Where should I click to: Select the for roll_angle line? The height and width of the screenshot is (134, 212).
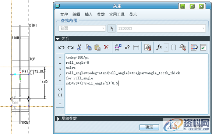coord(79,78)
